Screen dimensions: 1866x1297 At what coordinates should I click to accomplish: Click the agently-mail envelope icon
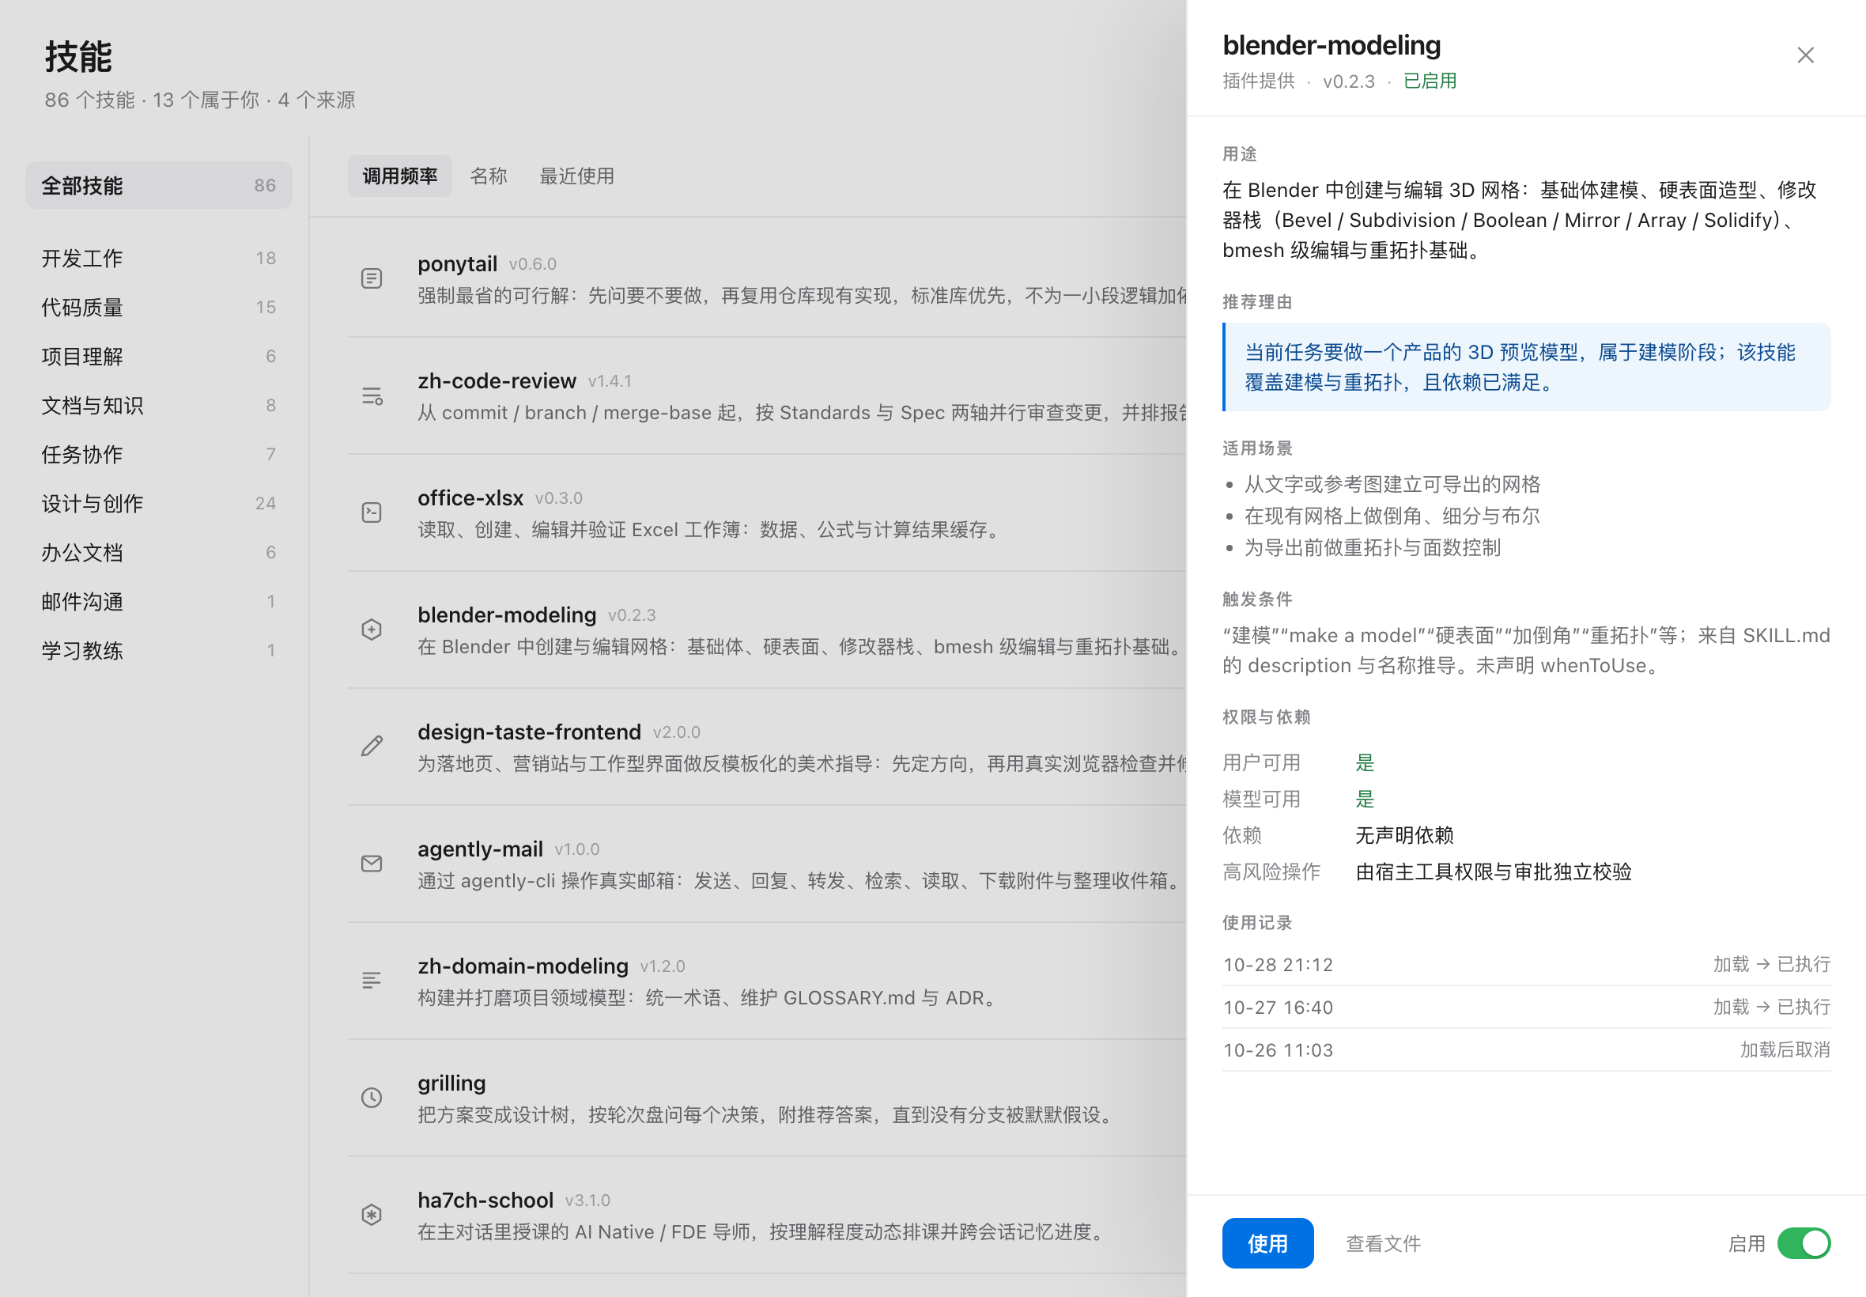coord(372,864)
